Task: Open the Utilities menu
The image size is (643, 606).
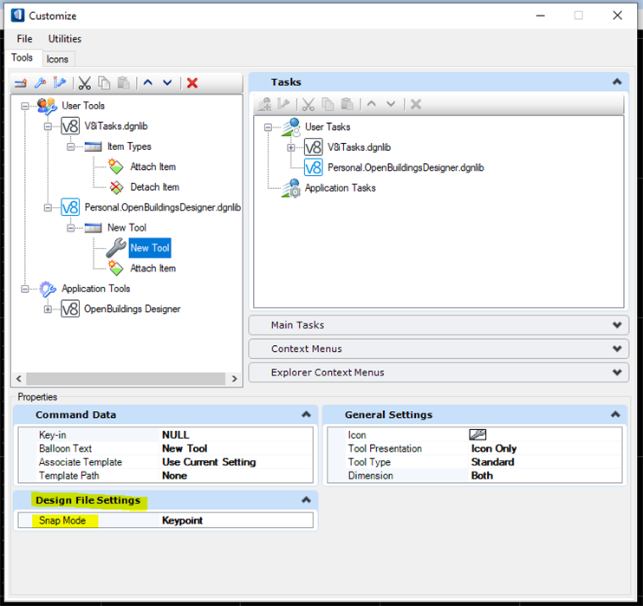Action: (65, 39)
